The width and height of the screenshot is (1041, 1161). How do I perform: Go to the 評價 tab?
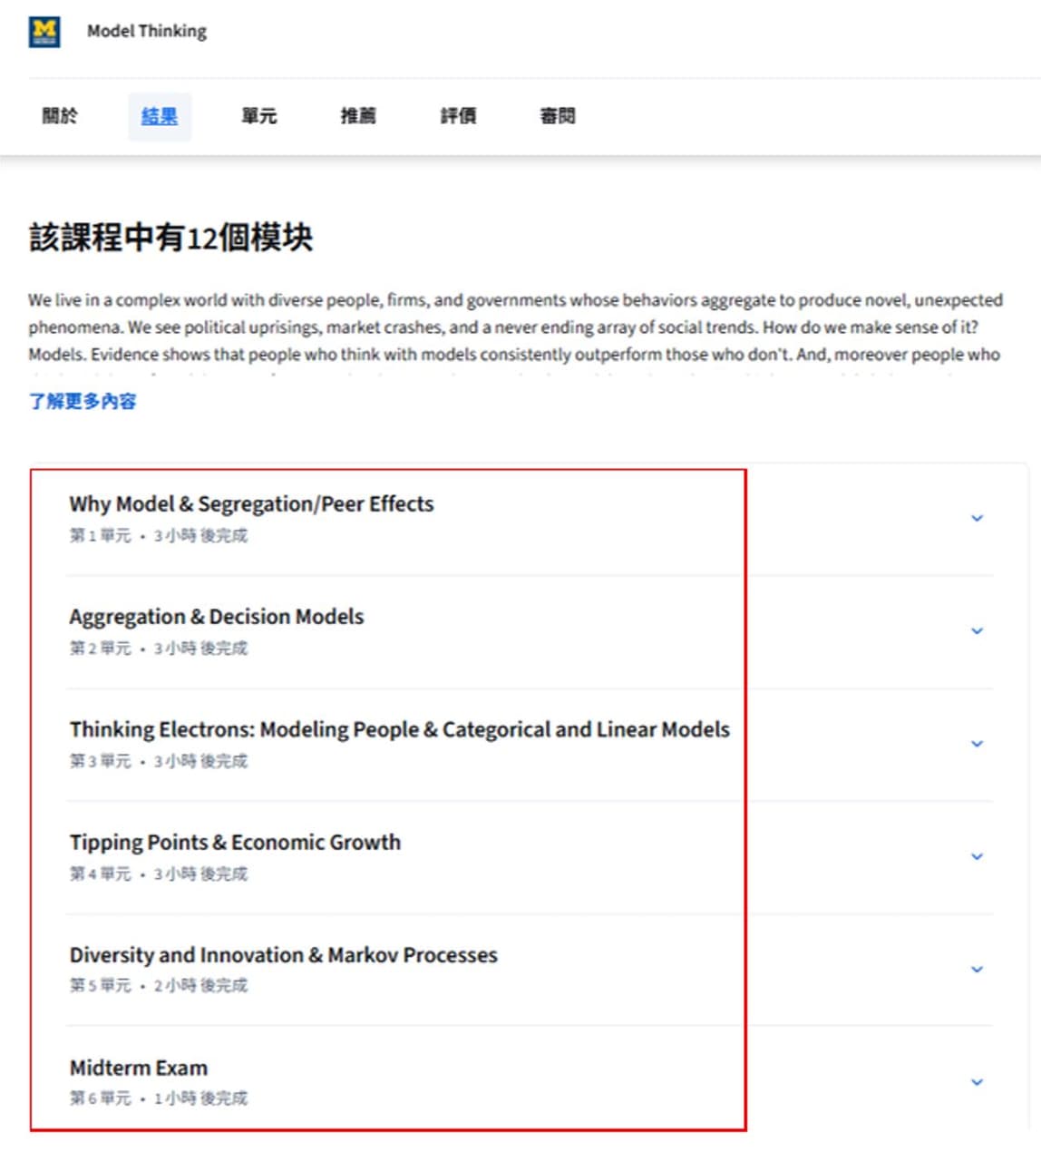[458, 116]
